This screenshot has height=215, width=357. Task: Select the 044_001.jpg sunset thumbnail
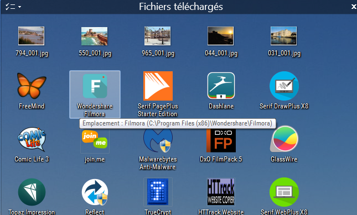click(x=221, y=36)
